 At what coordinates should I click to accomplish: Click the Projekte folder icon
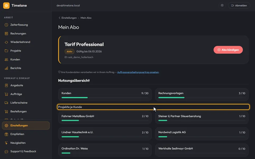tap(6, 51)
